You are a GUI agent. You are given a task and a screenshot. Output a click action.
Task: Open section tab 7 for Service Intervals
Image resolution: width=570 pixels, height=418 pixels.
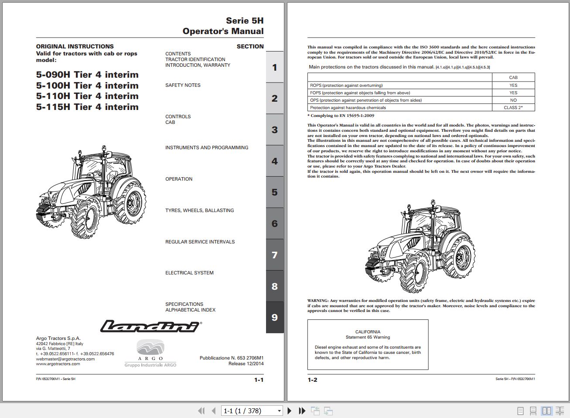[275, 255]
